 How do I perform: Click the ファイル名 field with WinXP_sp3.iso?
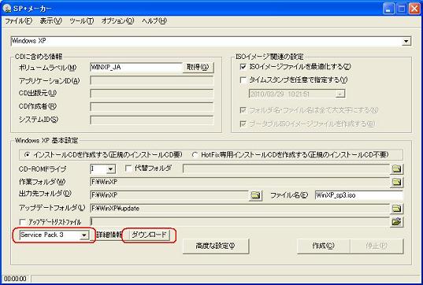pos(358,195)
